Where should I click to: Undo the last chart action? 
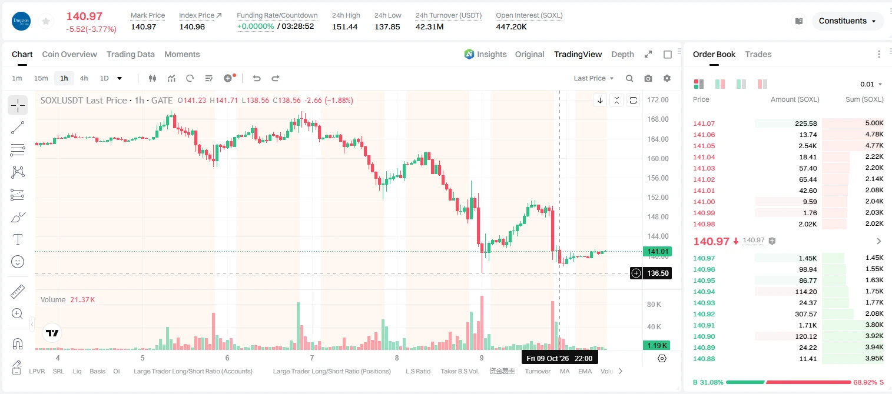(x=256, y=78)
